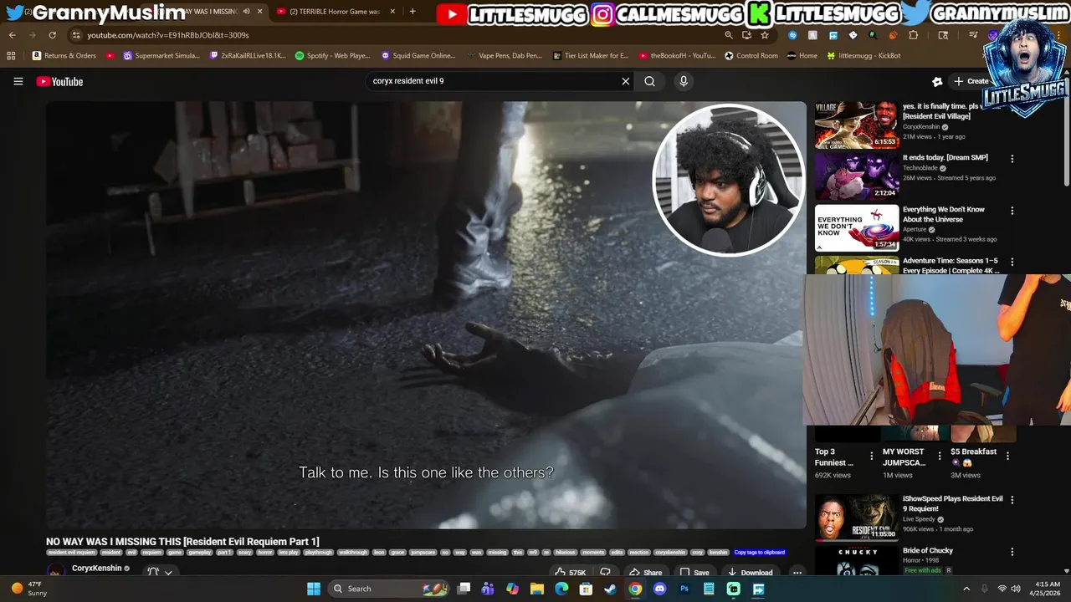Open the CoryxKenshin channel name

pos(97,569)
